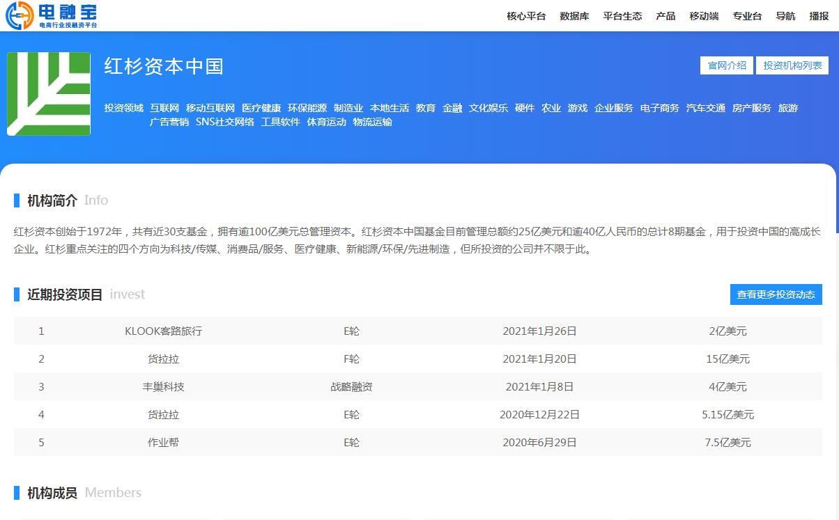The height and width of the screenshot is (520, 839).
Task: Click 货拉拉 in the 2020年12月22日 row
Action: pyautogui.click(x=164, y=414)
